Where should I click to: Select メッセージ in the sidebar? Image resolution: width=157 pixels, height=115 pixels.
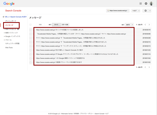click(x=9, y=25)
